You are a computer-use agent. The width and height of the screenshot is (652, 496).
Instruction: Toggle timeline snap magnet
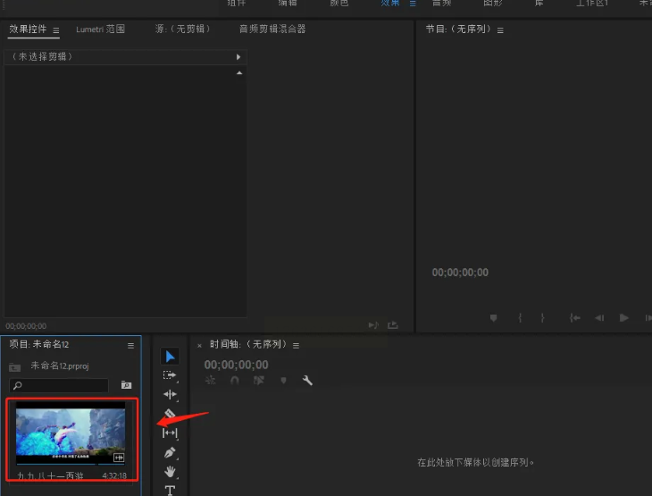pyautogui.click(x=235, y=381)
